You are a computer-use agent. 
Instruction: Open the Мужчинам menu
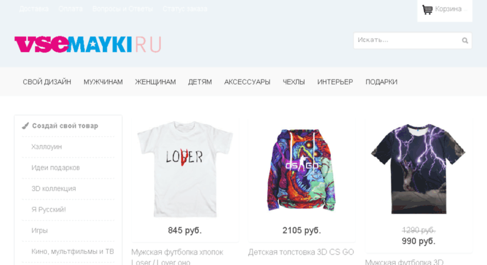(x=103, y=82)
